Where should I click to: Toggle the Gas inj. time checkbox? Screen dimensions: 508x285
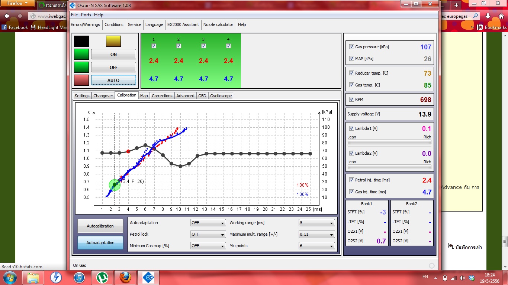click(x=351, y=192)
